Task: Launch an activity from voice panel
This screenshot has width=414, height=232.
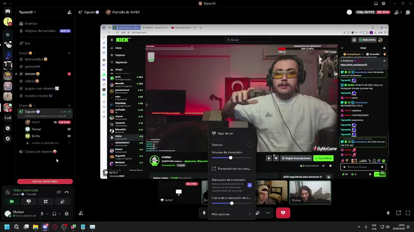Action: coord(46,201)
